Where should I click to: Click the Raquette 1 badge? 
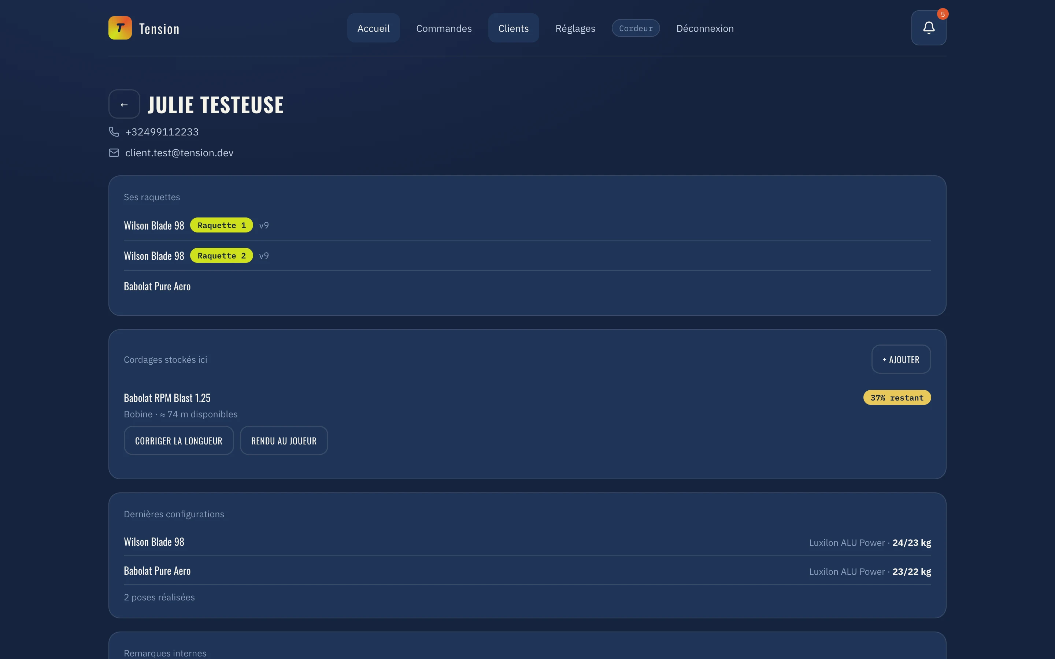point(222,225)
